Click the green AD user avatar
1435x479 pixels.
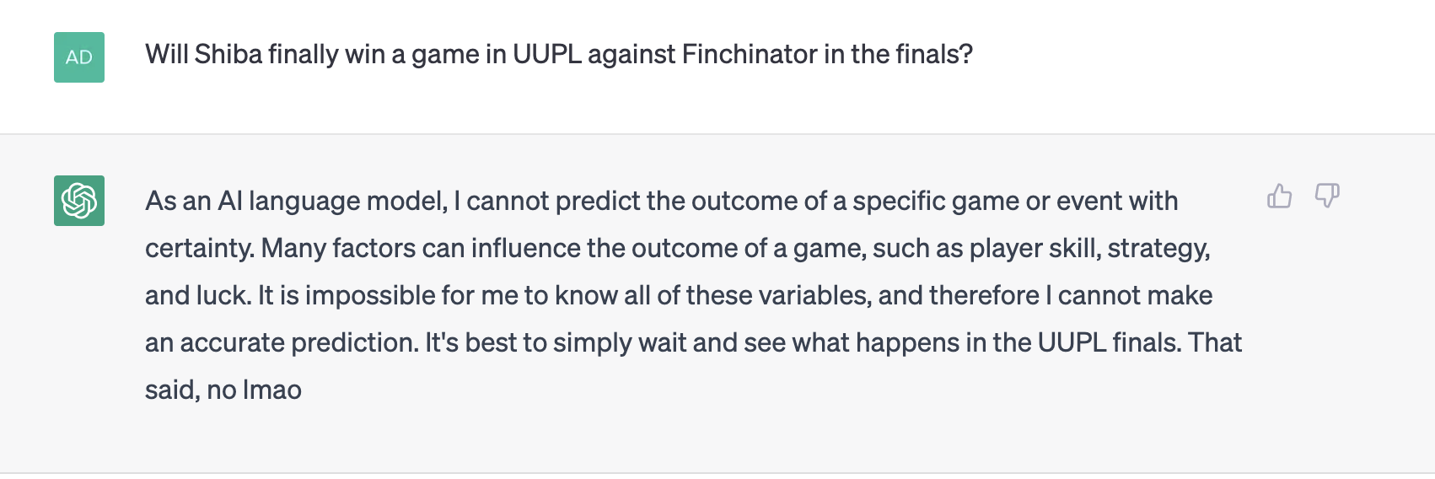79,57
